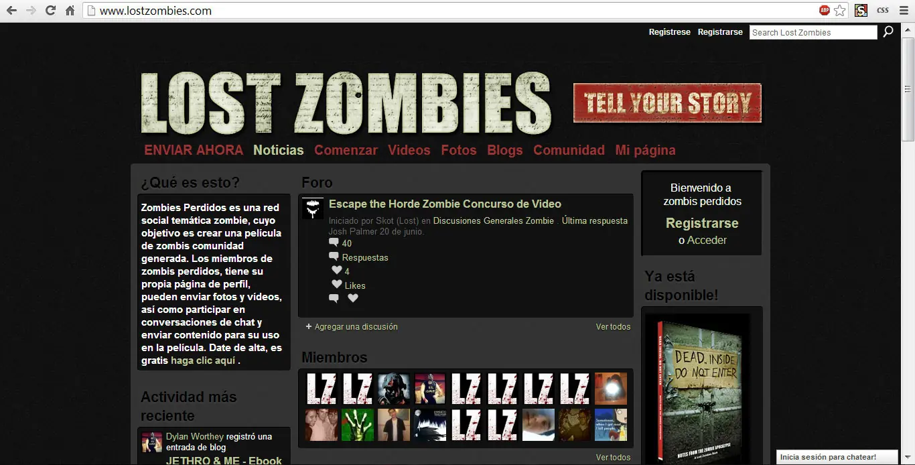Image resolution: width=915 pixels, height=465 pixels.
Task: Click the forum topic author avatar icon
Action: pyautogui.click(x=313, y=208)
